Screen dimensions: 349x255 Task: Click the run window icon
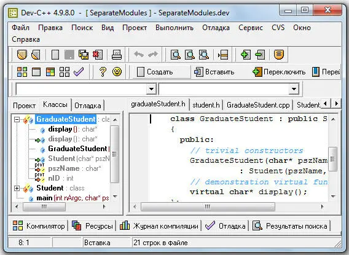click(36, 72)
